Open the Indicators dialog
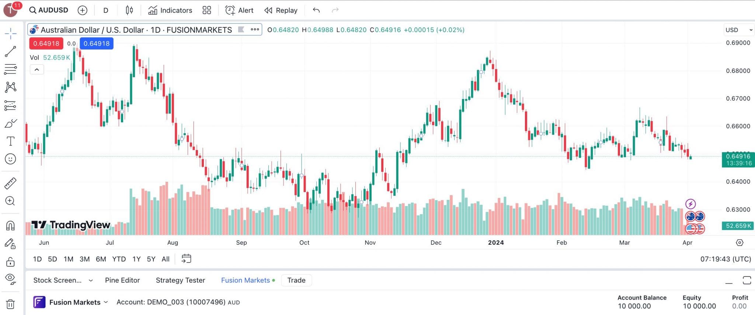755x315 pixels. coord(170,10)
